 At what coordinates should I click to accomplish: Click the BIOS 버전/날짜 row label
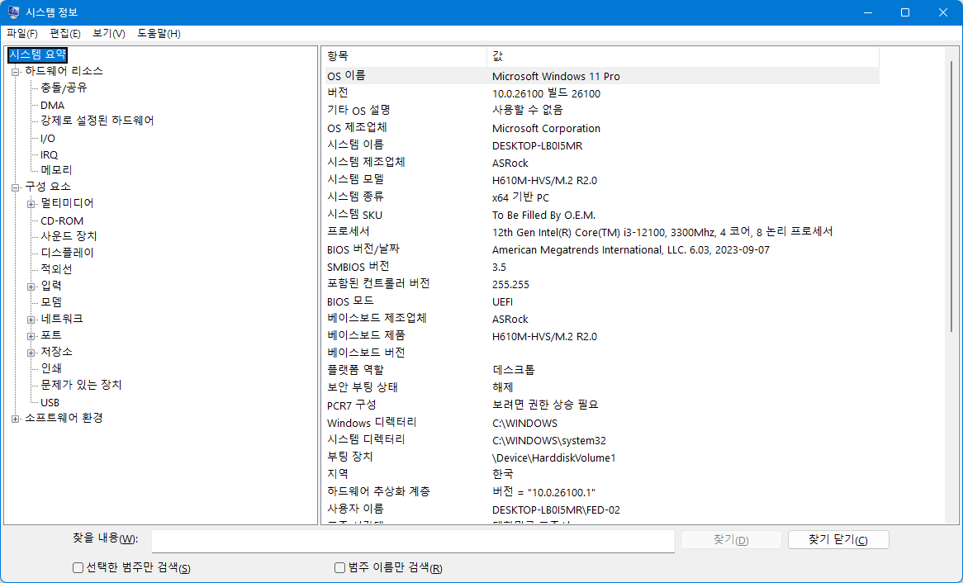[363, 249]
